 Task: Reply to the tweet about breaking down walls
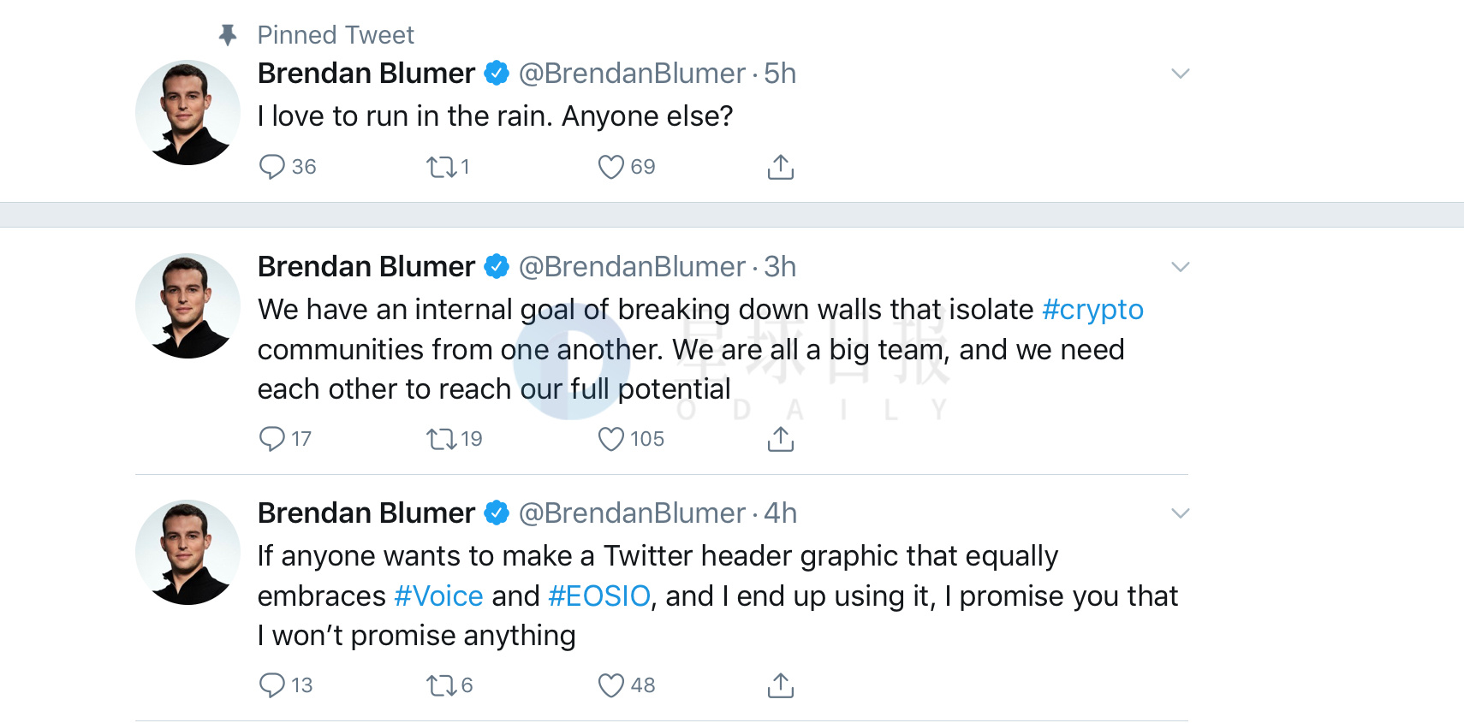[271, 439]
